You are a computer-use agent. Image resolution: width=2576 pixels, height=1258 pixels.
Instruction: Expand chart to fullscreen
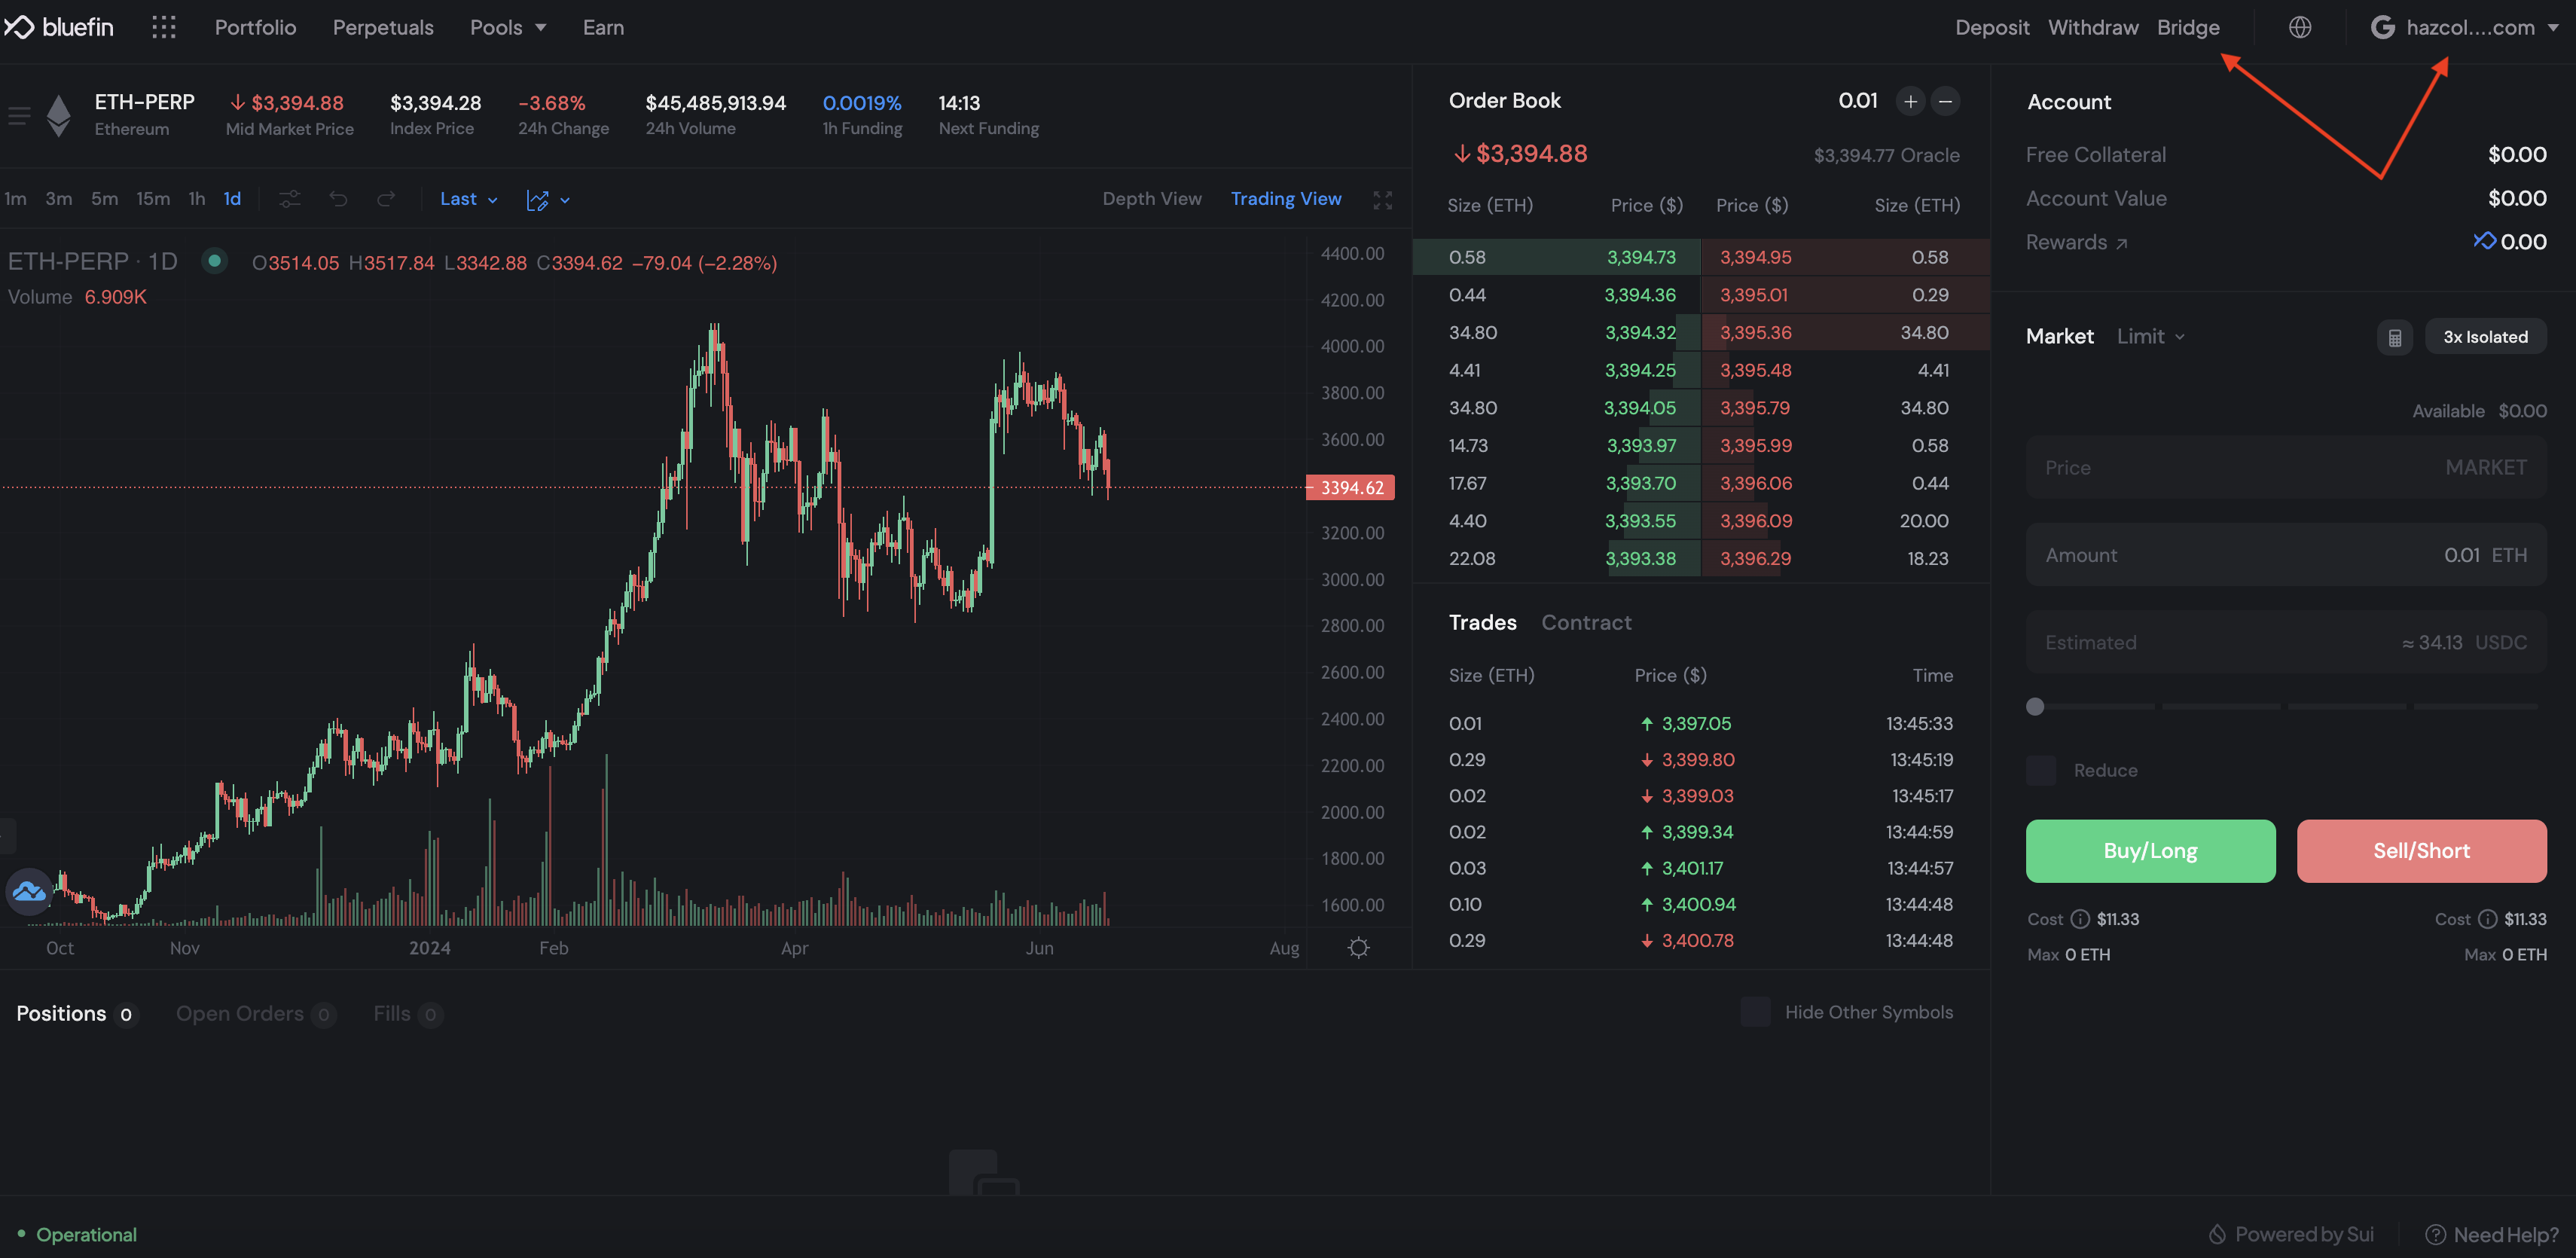[1382, 200]
